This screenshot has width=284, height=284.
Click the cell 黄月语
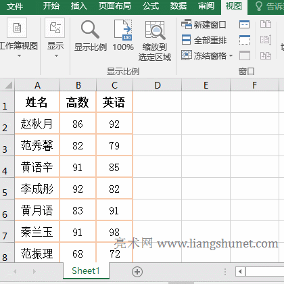point(37,210)
